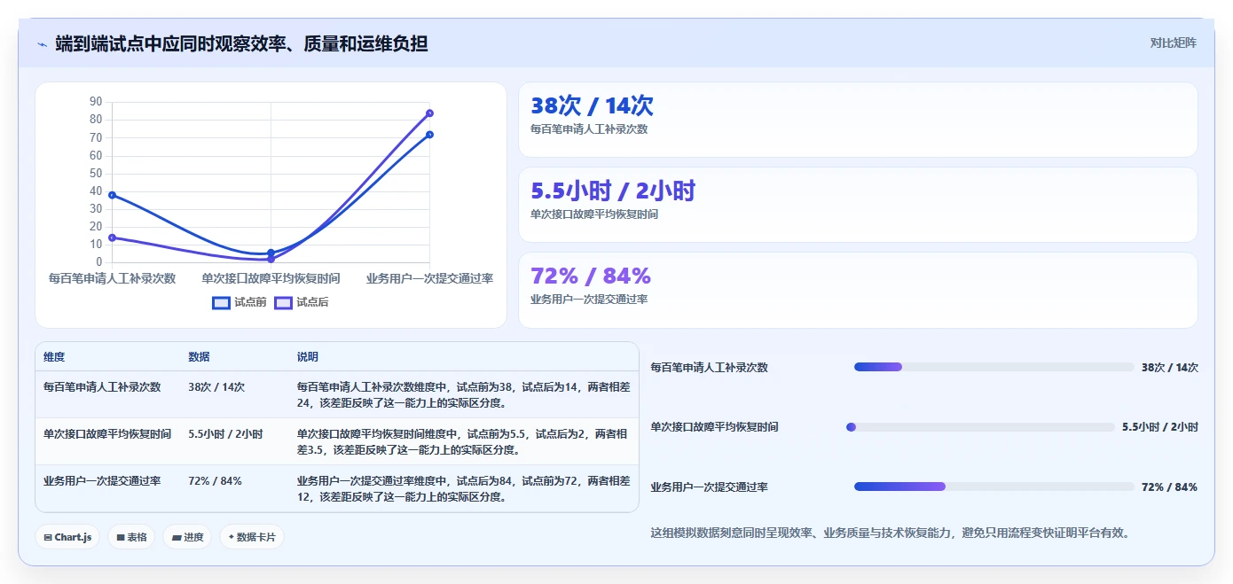Click the 试点后 data point at 84
This screenshot has height=584, width=1233.
(x=429, y=113)
